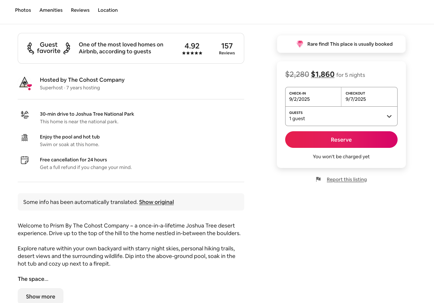The height and width of the screenshot is (303, 434).
Task: Click the pink diamond rare find icon
Action: pyautogui.click(x=300, y=44)
